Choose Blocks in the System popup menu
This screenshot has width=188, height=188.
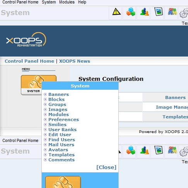tap(56, 99)
